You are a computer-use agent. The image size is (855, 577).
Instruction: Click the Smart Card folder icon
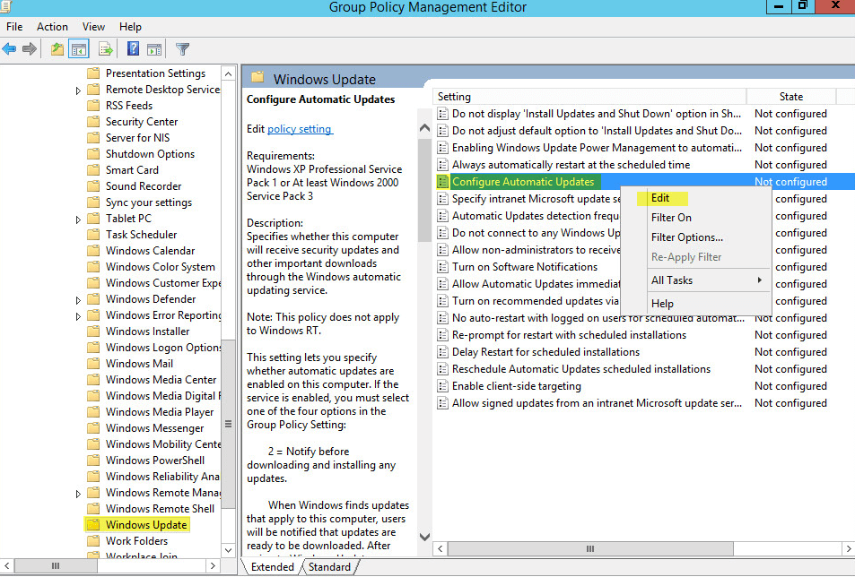coord(94,170)
